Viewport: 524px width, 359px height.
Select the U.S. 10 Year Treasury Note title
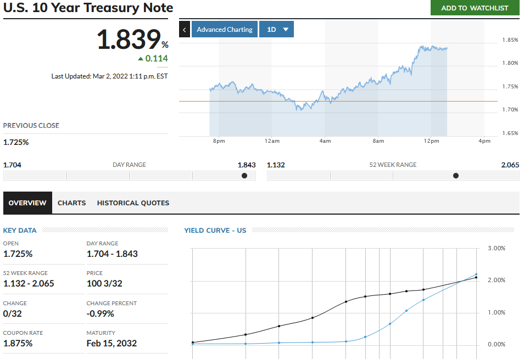point(88,8)
